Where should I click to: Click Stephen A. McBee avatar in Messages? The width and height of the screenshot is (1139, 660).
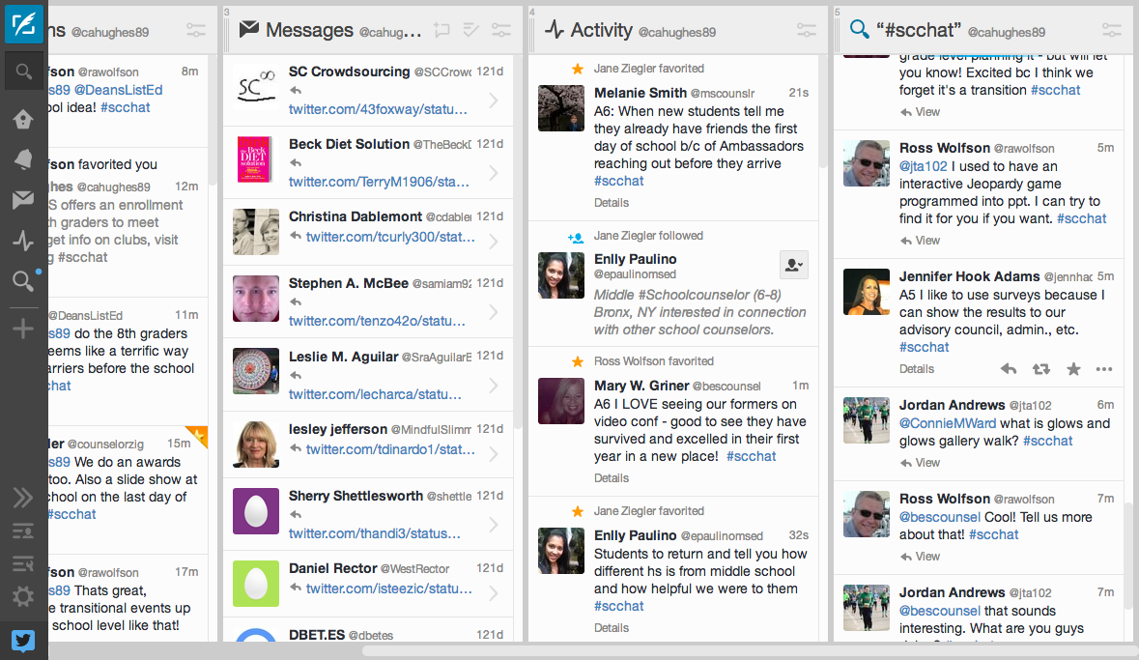[256, 299]
